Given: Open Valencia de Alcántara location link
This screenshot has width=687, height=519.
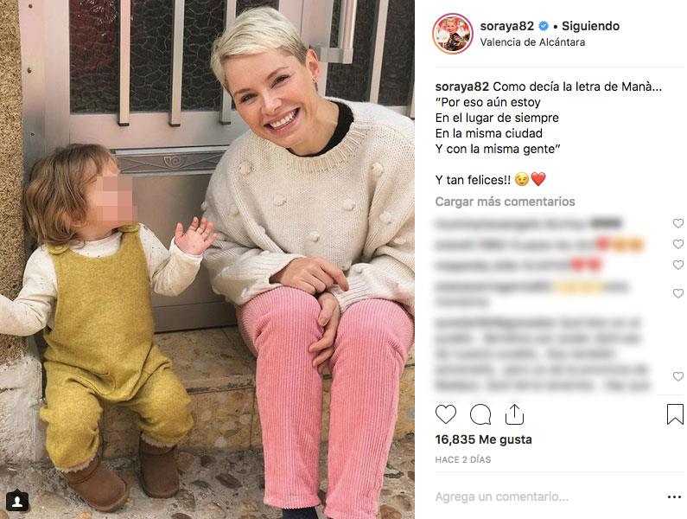Looking at the screenshot, I should pos(532,42).
